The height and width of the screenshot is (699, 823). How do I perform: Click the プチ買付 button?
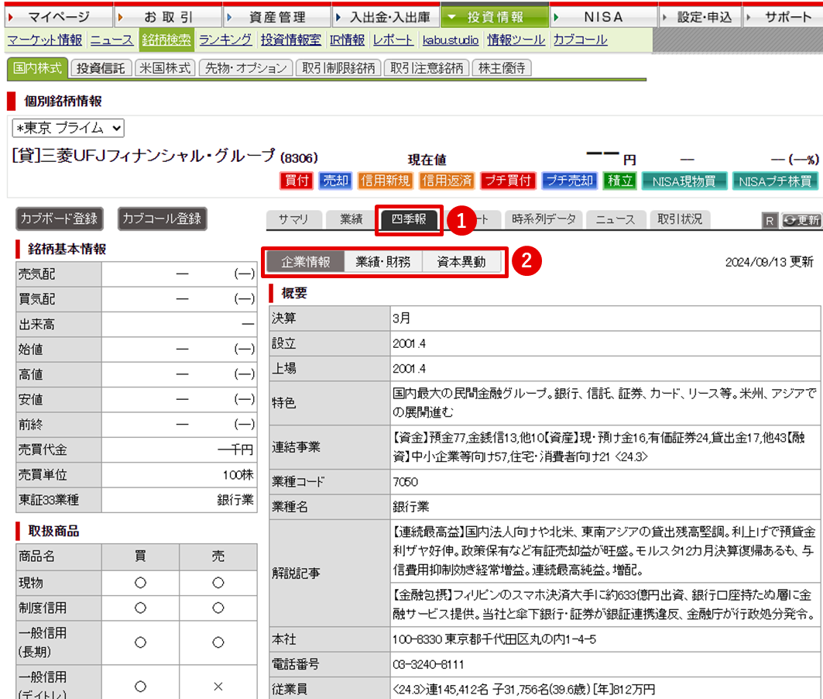[x=508, y=181]
